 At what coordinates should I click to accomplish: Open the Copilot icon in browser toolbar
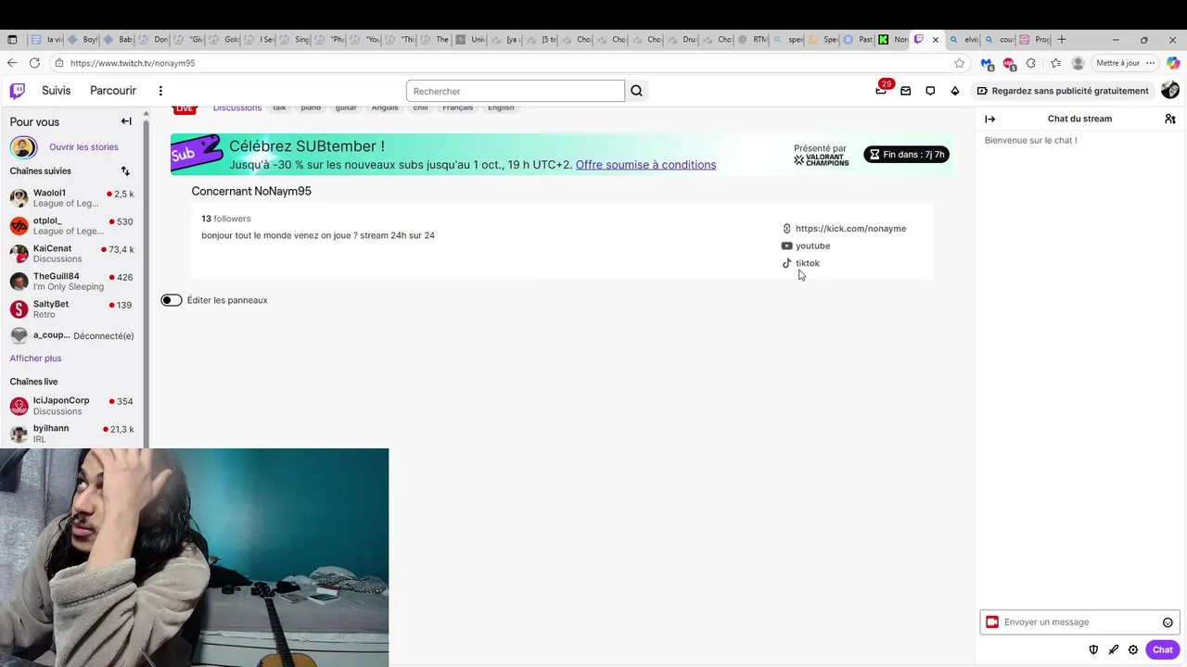(x=1174, y=63)
